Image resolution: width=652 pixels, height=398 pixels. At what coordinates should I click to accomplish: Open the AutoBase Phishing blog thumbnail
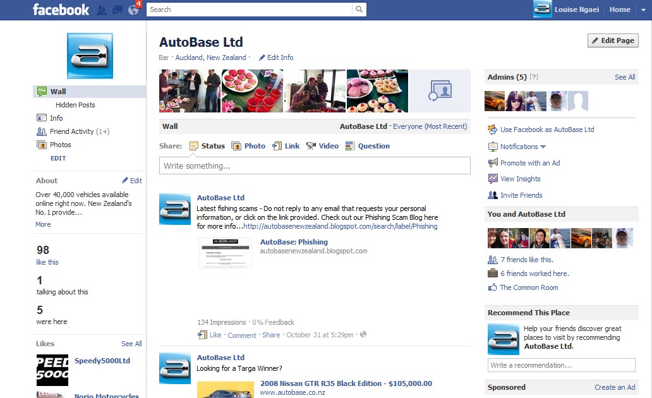coord(225,253)
